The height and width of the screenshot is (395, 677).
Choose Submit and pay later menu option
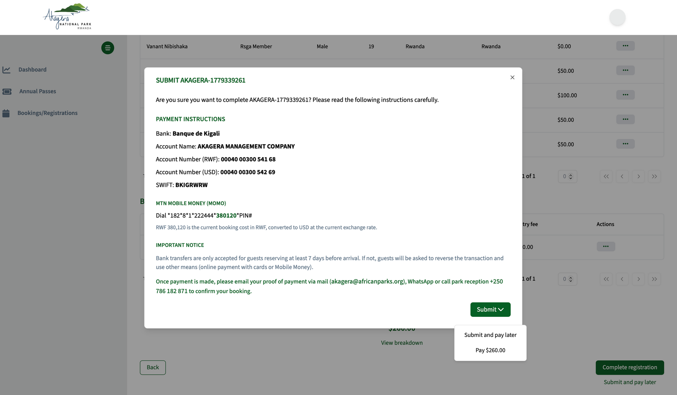(x=490, y=335)
